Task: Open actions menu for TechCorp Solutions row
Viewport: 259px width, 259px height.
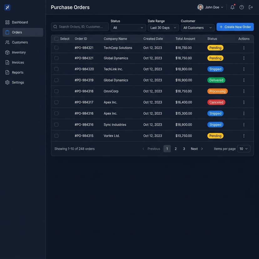Action: click(x=244, y=48)
